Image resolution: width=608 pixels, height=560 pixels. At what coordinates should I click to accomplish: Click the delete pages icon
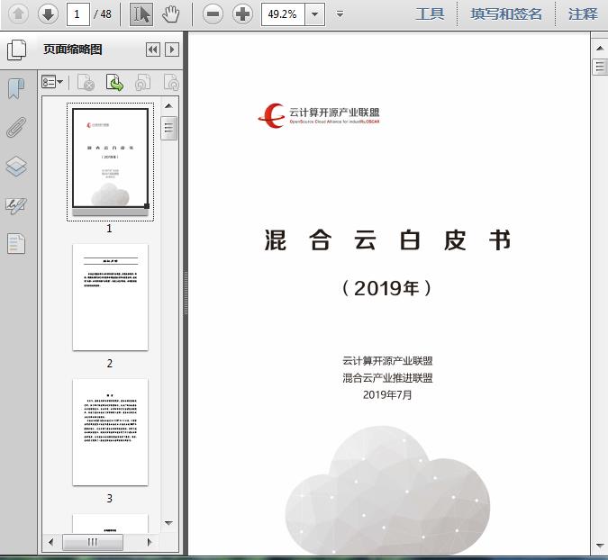86,83
